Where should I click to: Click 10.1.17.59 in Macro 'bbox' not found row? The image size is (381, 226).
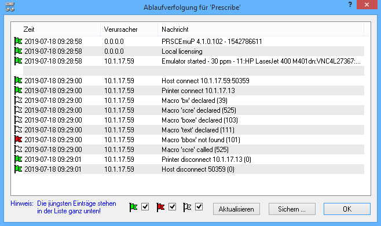119,140
